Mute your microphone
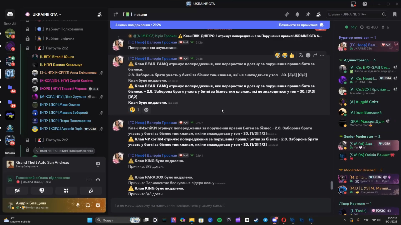Viewport: 401px width, 225px height. pos(78,205)
